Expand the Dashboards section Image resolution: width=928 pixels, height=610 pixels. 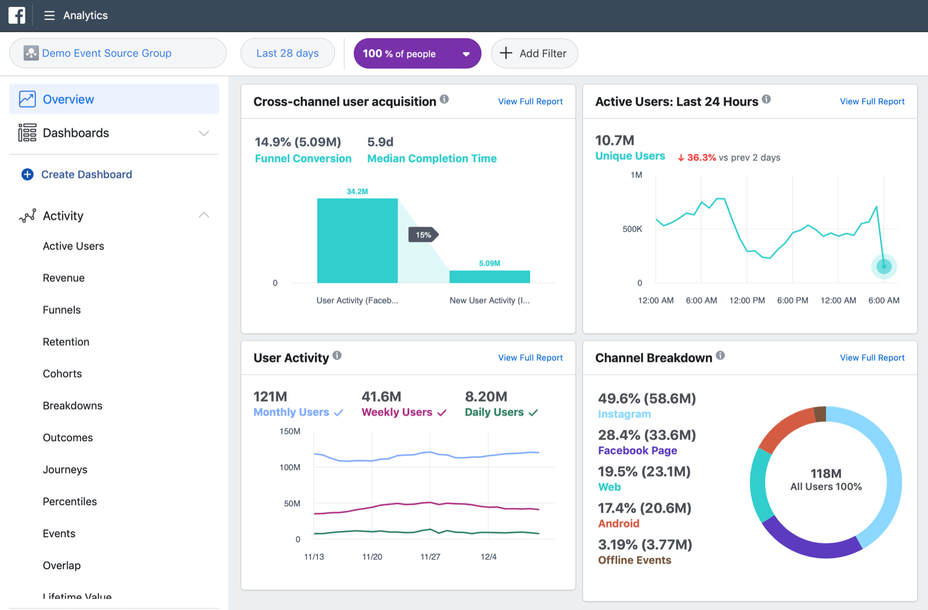click(x=204, y=133)
